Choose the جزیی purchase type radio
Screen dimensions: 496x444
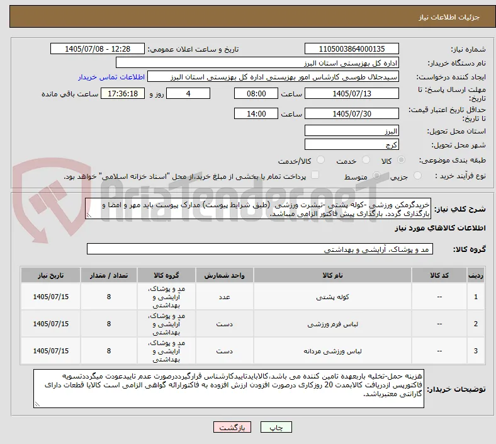point(417,176)
